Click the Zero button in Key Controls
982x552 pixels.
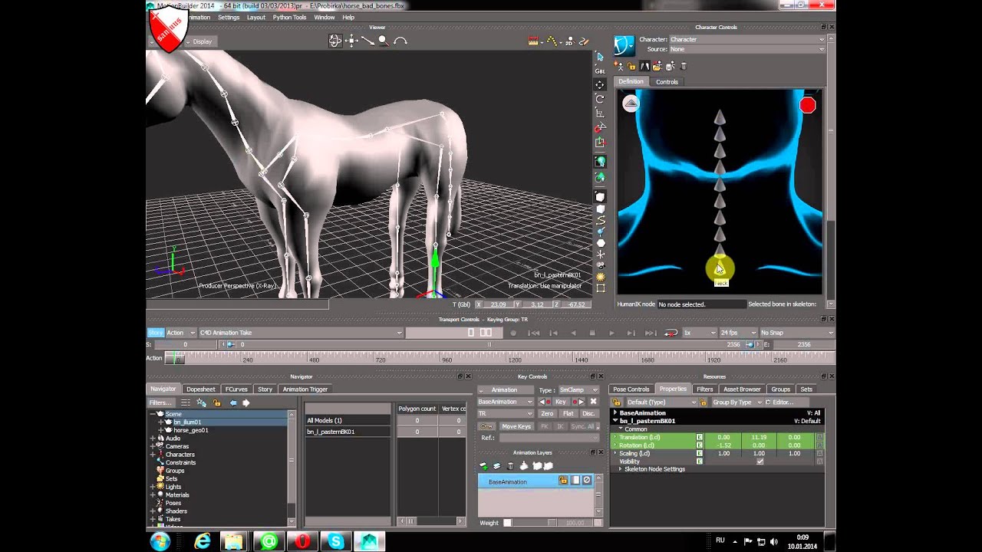pos(547,414)
